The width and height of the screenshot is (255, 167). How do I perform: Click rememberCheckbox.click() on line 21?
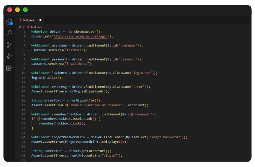(x=62, y=123)
